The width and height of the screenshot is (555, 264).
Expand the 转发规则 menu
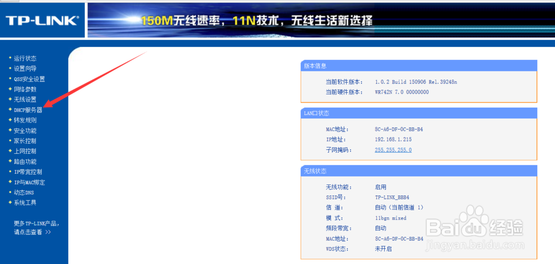point(25,120)
